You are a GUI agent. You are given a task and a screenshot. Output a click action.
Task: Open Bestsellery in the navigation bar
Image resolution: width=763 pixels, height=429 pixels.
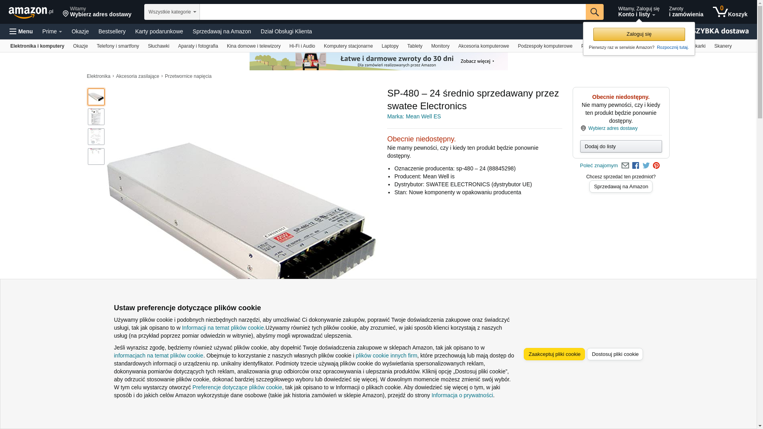tap(112, 31)
